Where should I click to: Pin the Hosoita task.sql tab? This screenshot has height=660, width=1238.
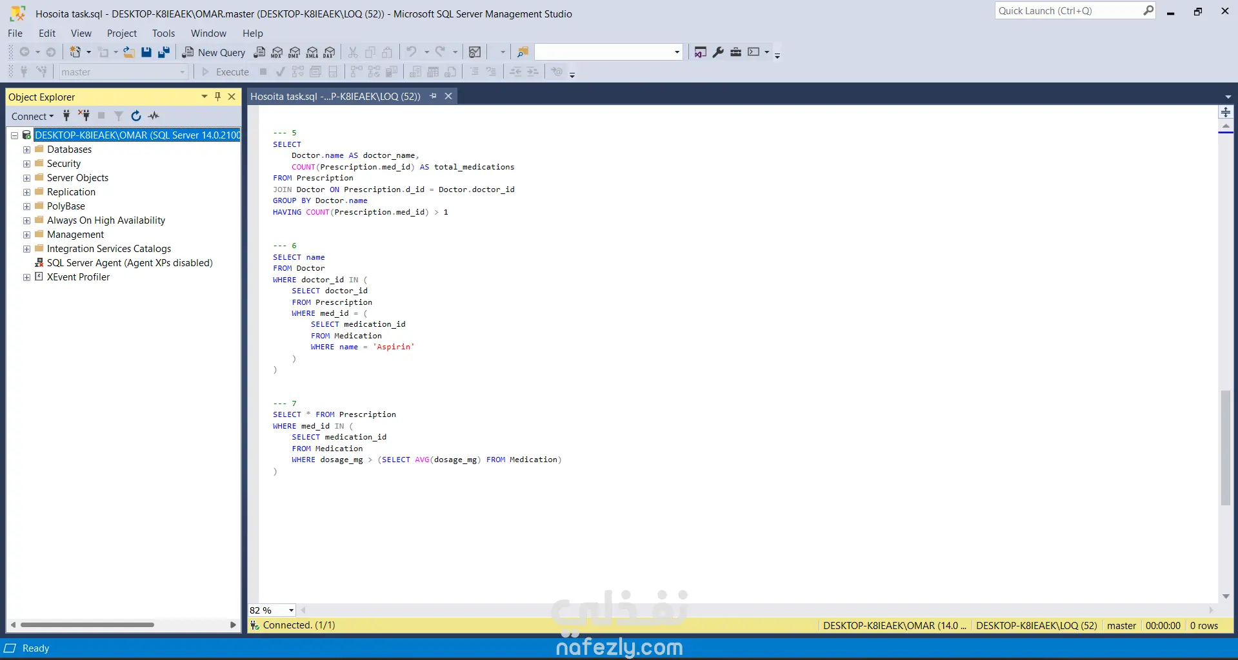point(434,96)
